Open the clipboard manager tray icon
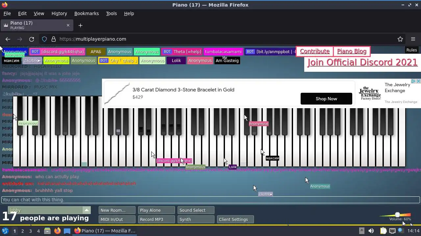Viewport: 421px width, 236px height. coord(383,231)
